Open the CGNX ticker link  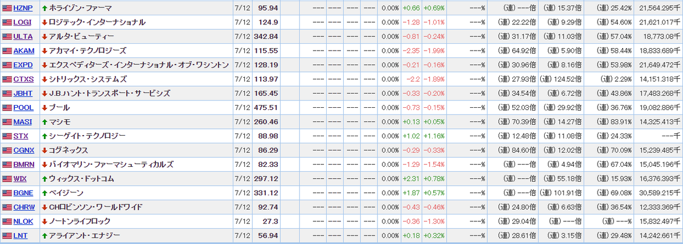pos(23,150)
